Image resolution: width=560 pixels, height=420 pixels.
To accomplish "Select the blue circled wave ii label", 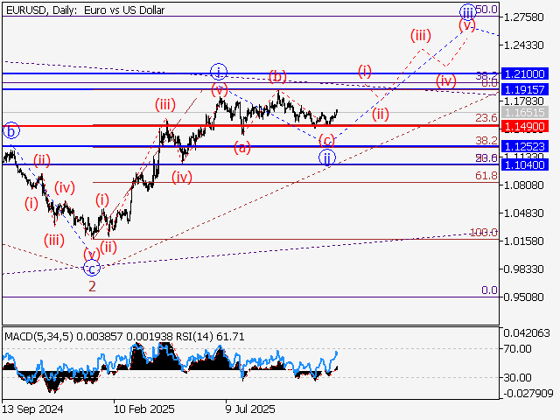I will point(326,157).
